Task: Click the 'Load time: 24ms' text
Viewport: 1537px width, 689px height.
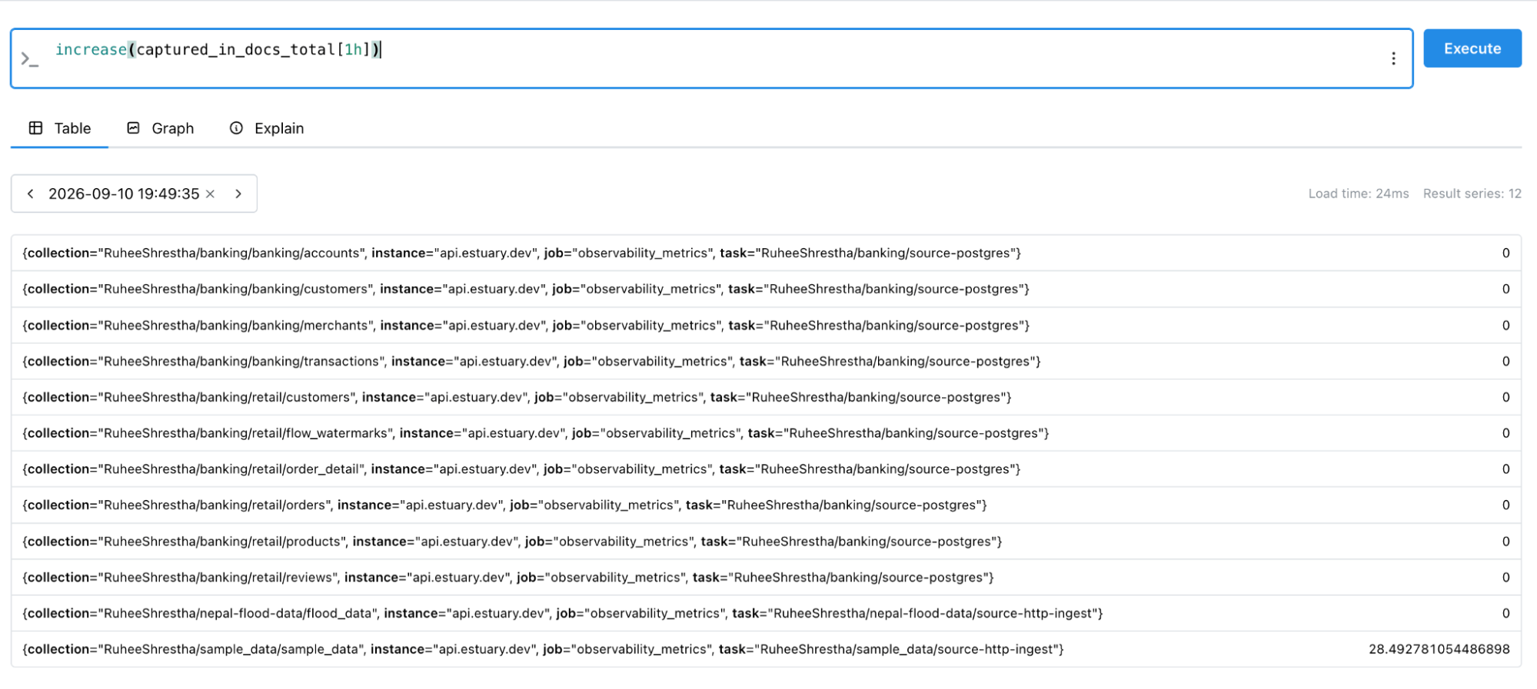Action: point(1359,194)
